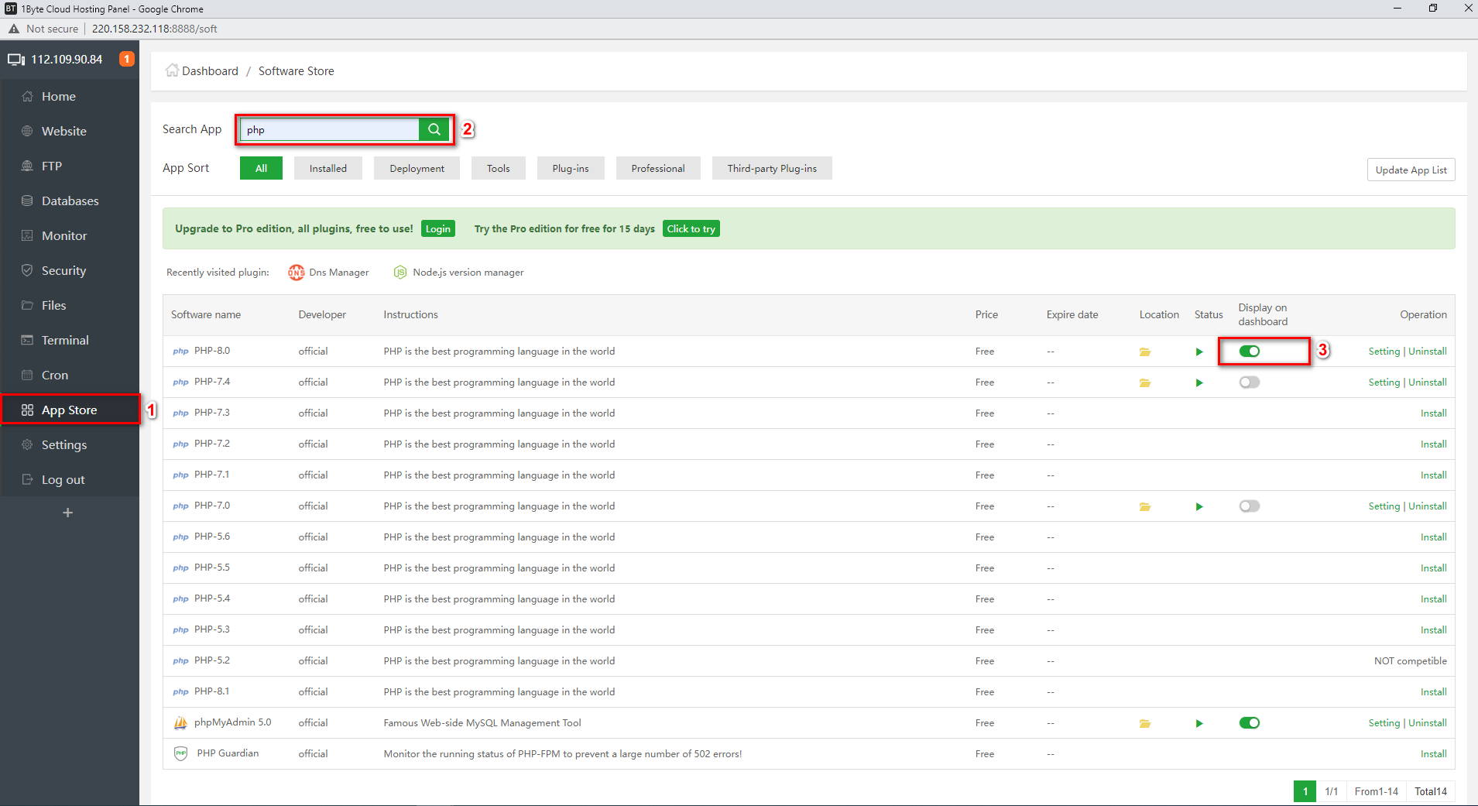This screenshot has height=806, width=1478.
Task: Click the PHP-7.2 software name
Action: coord(212,444)
